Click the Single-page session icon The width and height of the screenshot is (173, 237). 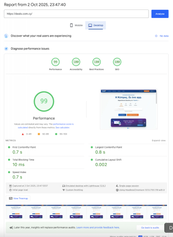pos(117,186)
